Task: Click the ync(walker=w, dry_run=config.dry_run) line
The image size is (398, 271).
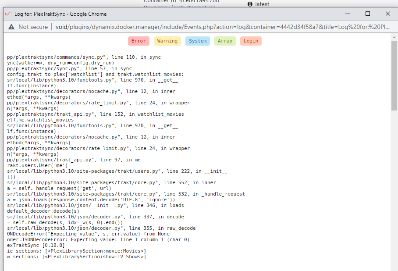Action: (60, 63)
